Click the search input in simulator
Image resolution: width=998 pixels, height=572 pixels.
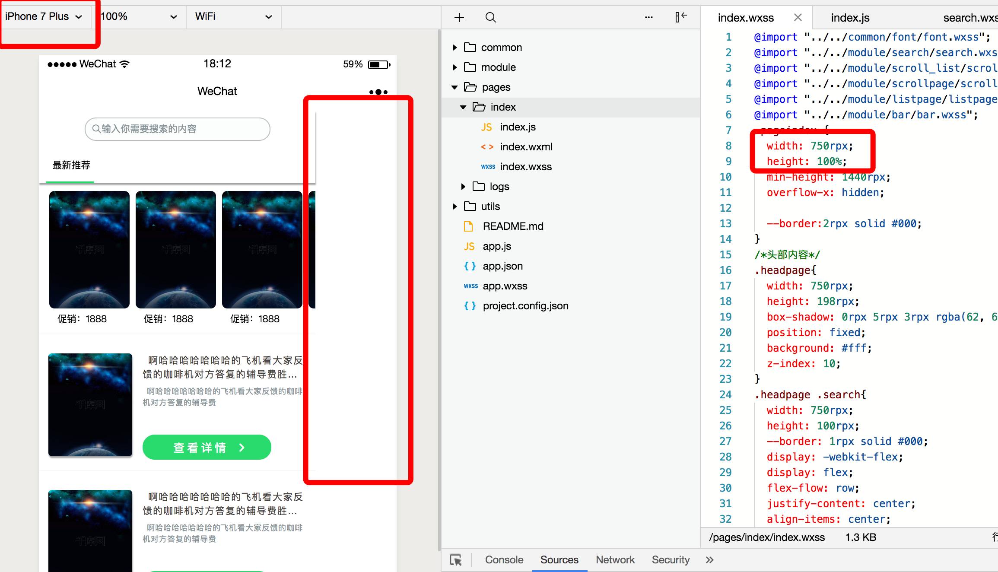177,129
